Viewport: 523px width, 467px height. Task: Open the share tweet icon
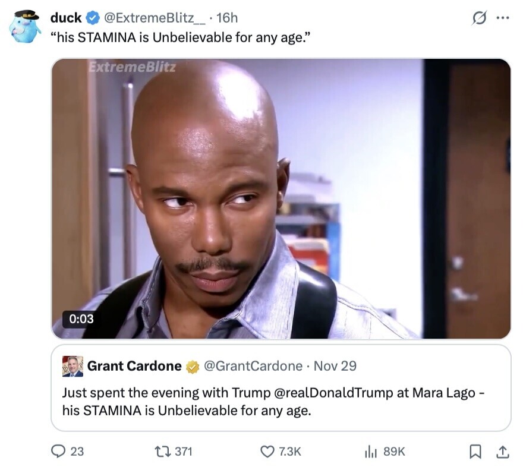coord(503,452)
